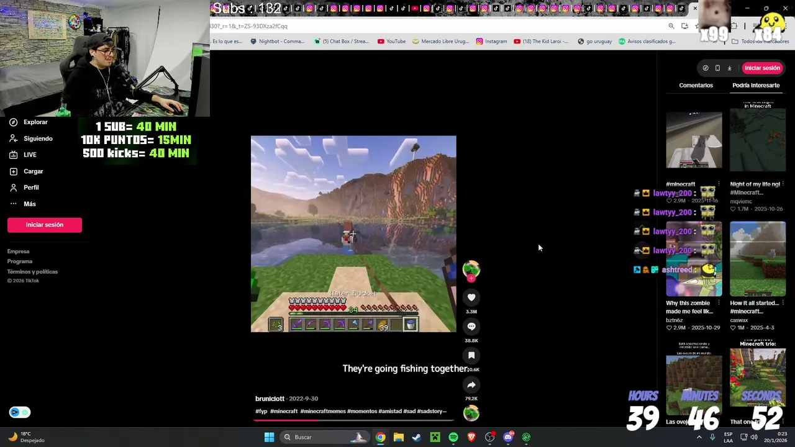Open Brave browser from the taskbar
This screenshot has width=795, height=447.
(x=471, y=437)
